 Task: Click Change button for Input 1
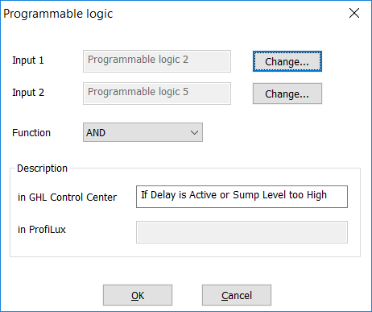287,61
